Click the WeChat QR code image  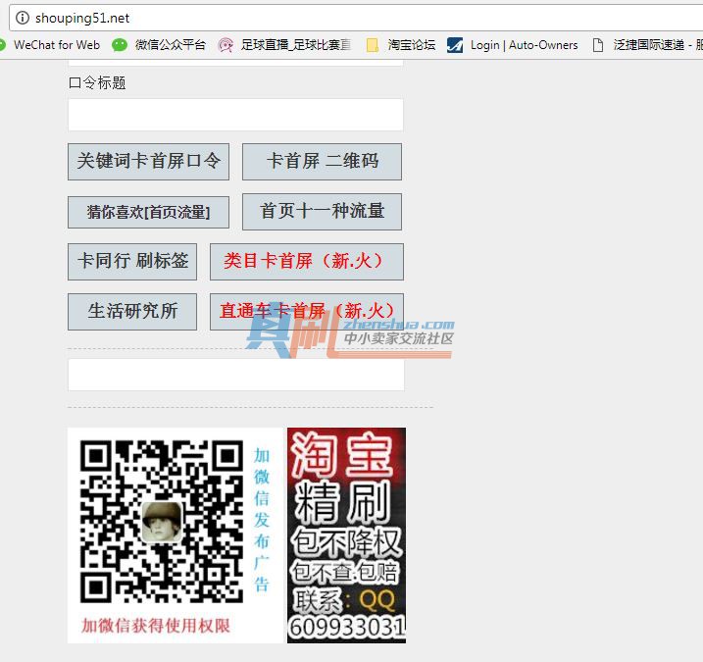coord(162,522)
